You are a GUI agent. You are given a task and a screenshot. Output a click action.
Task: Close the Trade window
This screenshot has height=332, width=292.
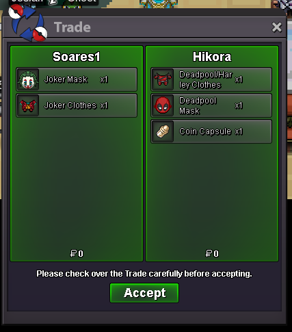pos(277,27)
